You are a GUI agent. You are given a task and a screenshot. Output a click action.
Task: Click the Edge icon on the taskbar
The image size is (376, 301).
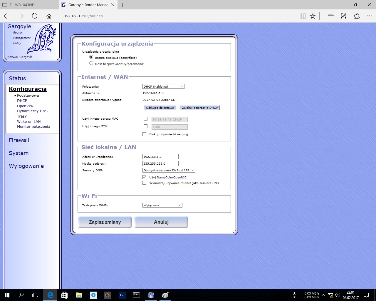(50, 295)
